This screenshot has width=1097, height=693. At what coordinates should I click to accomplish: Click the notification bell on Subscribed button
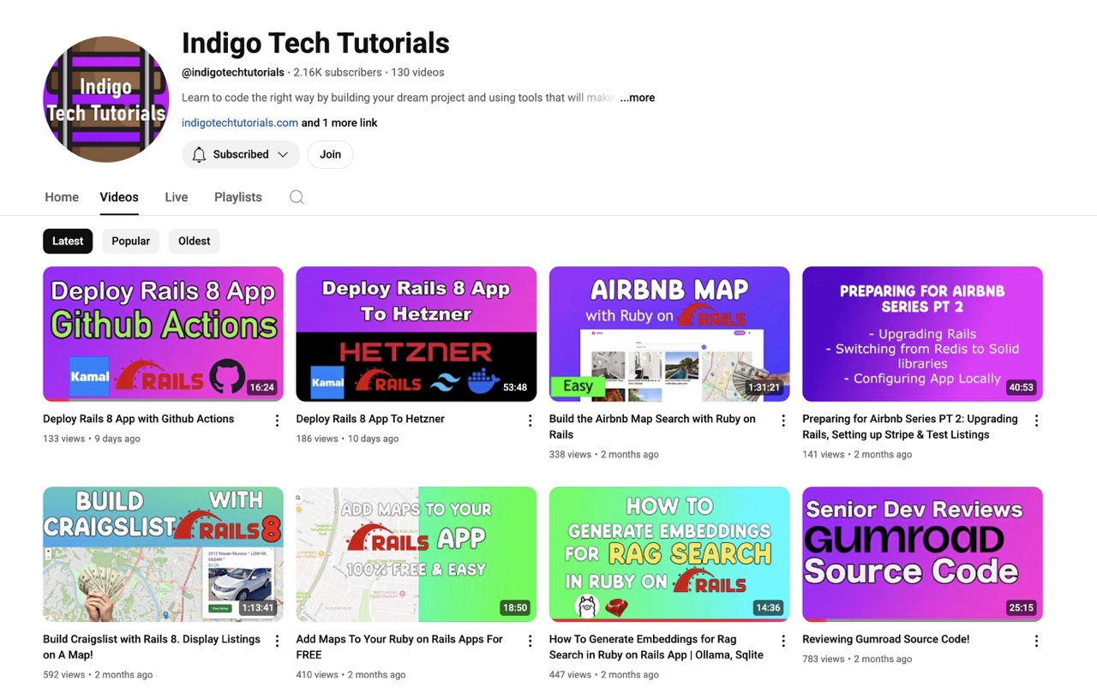coord(199,154)
